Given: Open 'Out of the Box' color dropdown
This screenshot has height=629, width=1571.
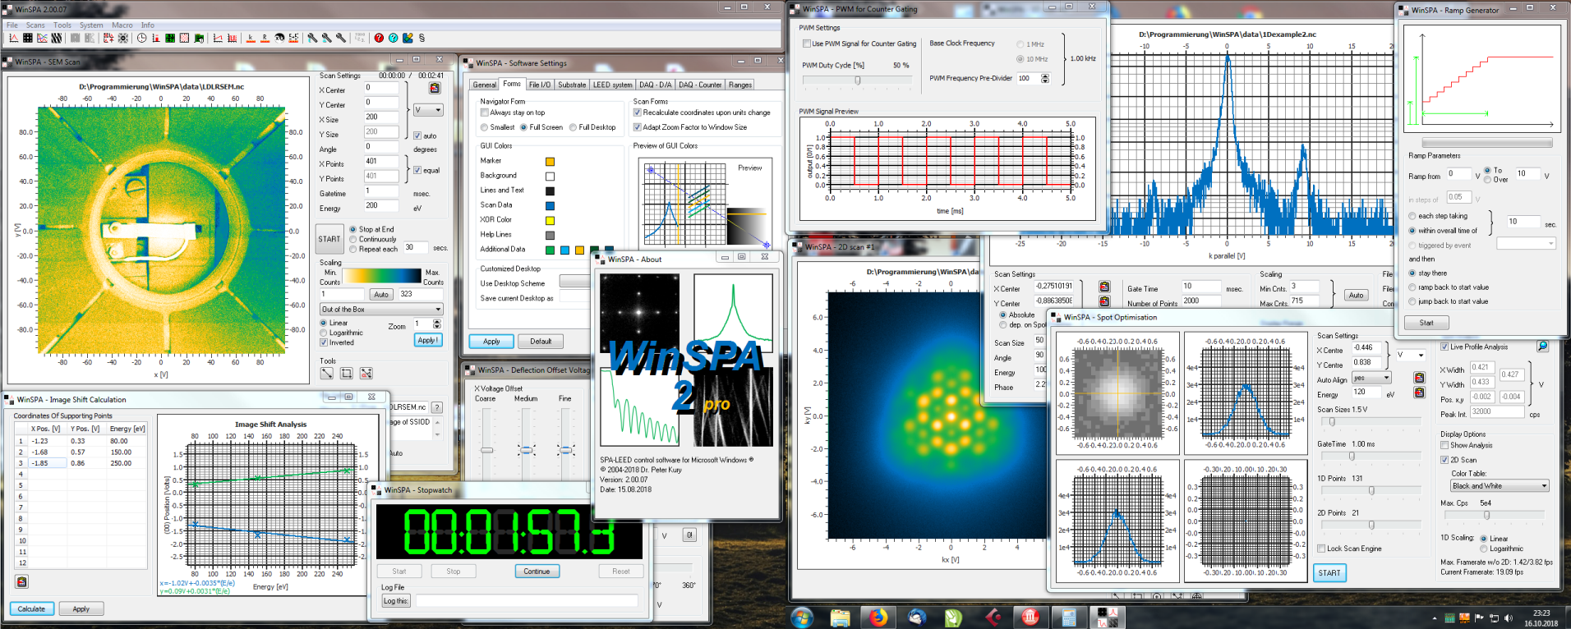Looking at the screenshot, I should pyautogui.click(x=381, y=309).
